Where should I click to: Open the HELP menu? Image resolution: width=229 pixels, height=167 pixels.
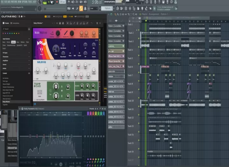35,2
